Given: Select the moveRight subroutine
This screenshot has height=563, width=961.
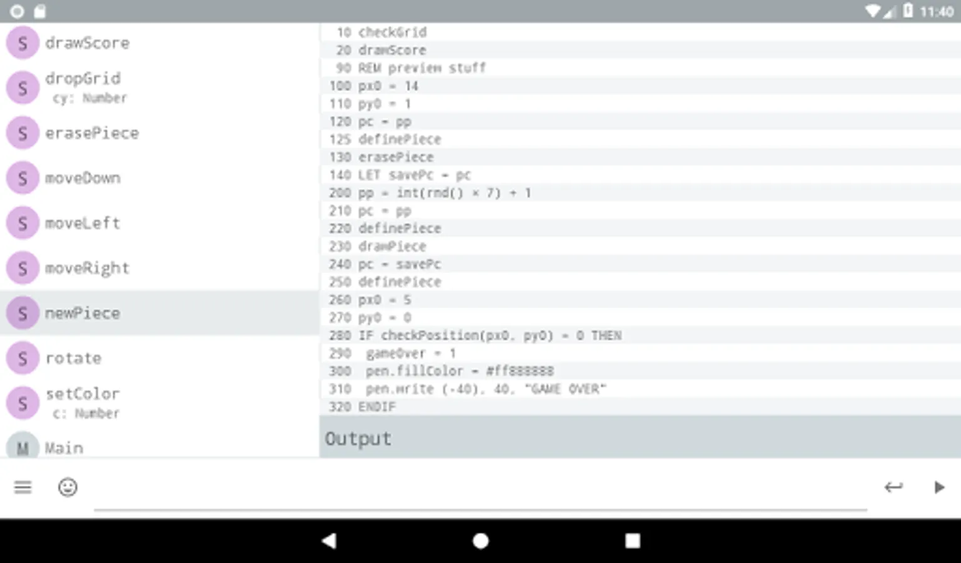Looking at the screenshot, I should pyautogui.click(x=87, y=268).
